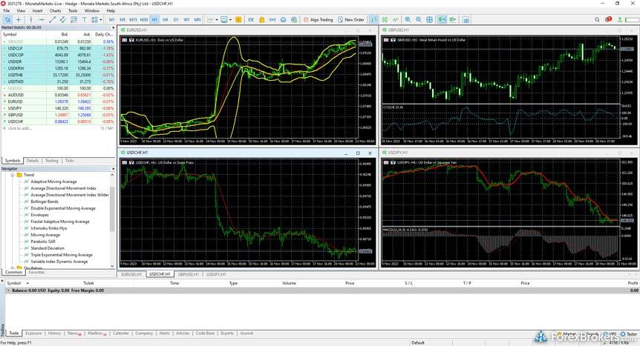Zoom in on the chart
Screen dimensions: 640x346
pos(408,19)
